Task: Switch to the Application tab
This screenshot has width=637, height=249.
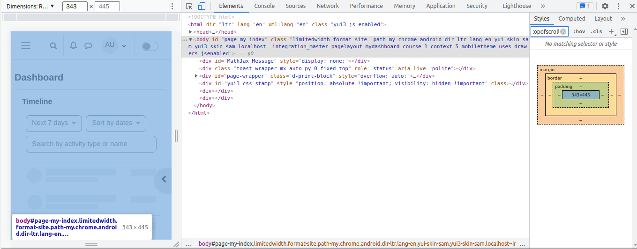Action: click(441, 6)
